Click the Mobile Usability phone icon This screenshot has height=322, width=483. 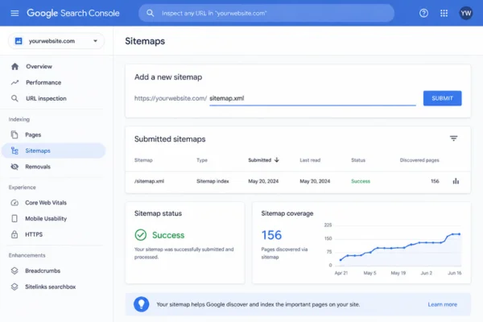click(14, 218)
